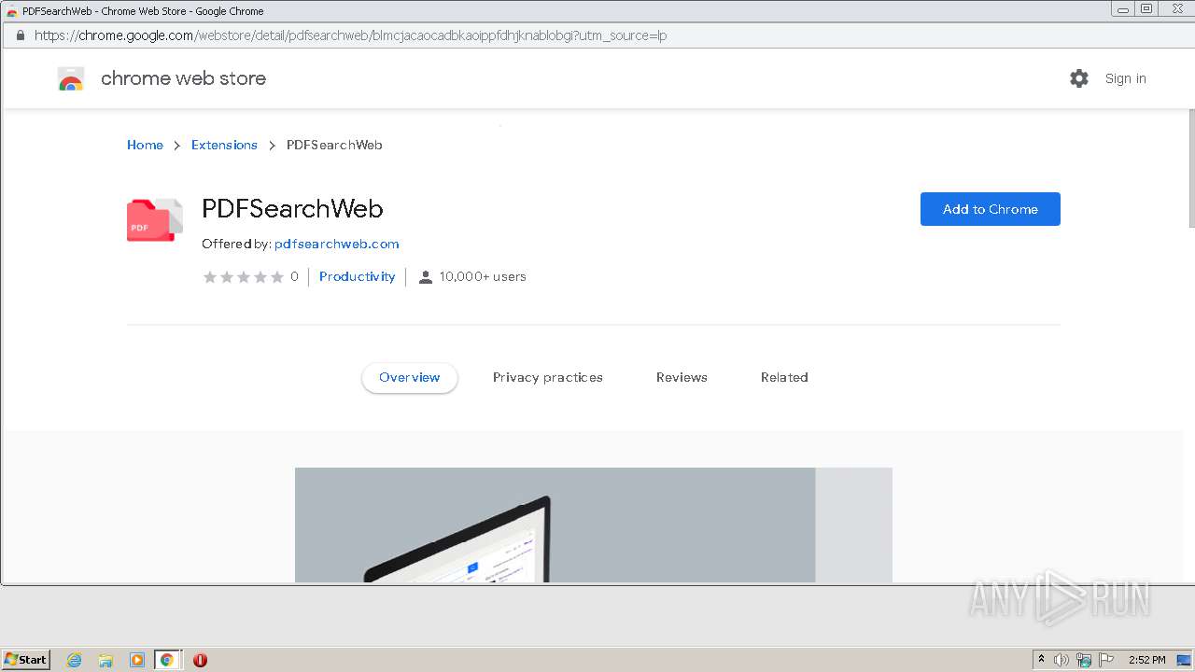Click the volume speaker tray icon
Viewport: 1195px width, 672px height.
pyautogui.click(x=1061, y=660)
